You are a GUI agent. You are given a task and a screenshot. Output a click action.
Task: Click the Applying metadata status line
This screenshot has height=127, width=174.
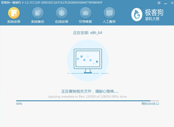coord(87,97)
